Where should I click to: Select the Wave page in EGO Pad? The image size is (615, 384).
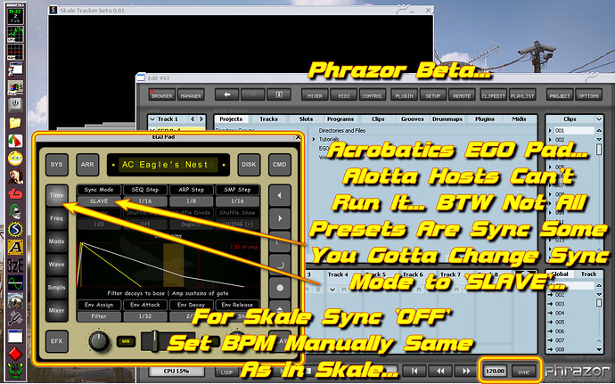tap(56, 265)
